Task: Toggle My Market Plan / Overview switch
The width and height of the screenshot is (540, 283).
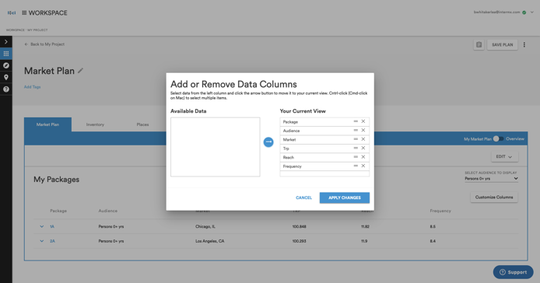Action: (x=498, y=138)
